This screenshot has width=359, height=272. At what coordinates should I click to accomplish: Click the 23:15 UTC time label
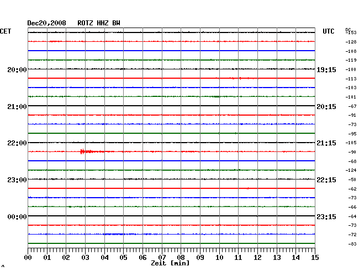click(x=326, y=216)
